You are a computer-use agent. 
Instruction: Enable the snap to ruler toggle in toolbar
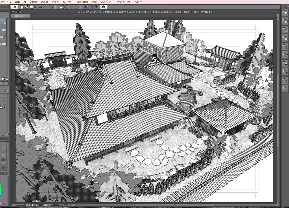pos(86,7)
